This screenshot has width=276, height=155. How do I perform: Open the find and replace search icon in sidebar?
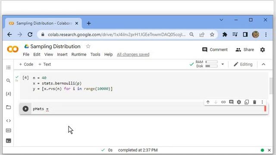[8, 81]
